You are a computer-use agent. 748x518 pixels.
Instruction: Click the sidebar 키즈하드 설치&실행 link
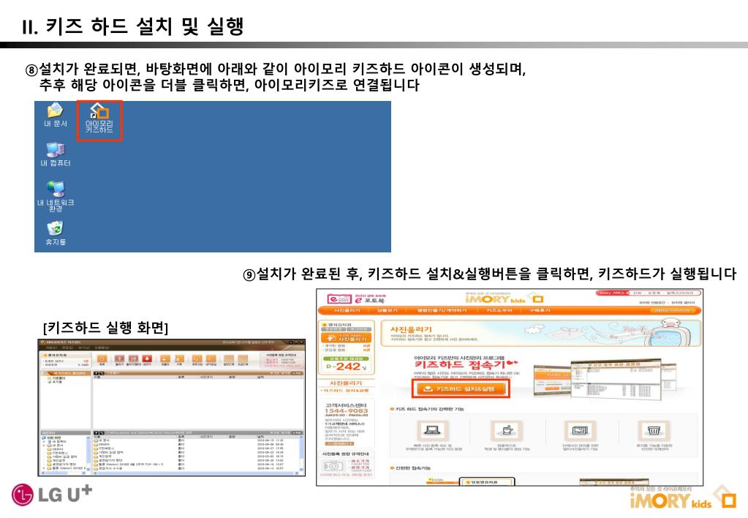(345, 391)
